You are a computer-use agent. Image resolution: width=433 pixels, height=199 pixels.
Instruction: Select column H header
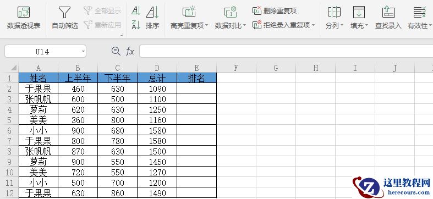[x=315, y=68]
